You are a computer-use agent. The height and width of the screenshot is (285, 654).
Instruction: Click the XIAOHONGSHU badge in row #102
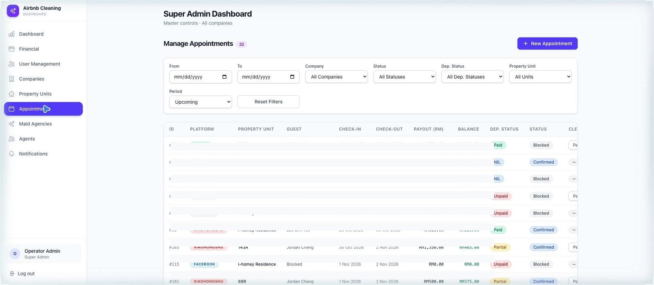(x=208, y=281)
